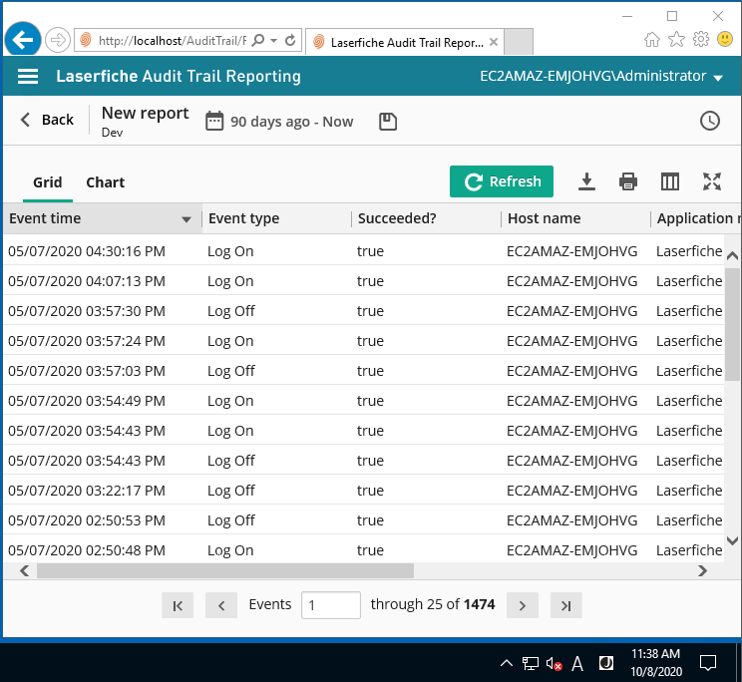Open browser favorites star icon
This screenshot has width=742, height=682.
coord(677,39)
